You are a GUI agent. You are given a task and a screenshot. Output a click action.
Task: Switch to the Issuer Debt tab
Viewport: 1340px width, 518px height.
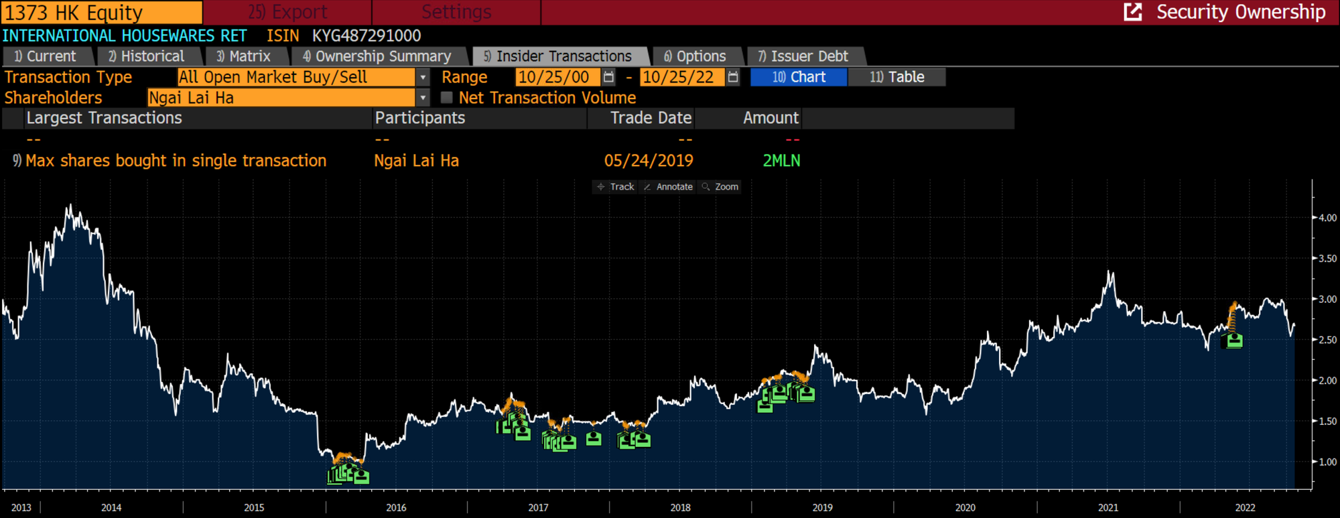click(x=803, y=56)
